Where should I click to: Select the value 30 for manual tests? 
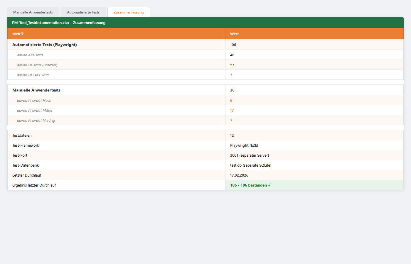tap(232, 90)
